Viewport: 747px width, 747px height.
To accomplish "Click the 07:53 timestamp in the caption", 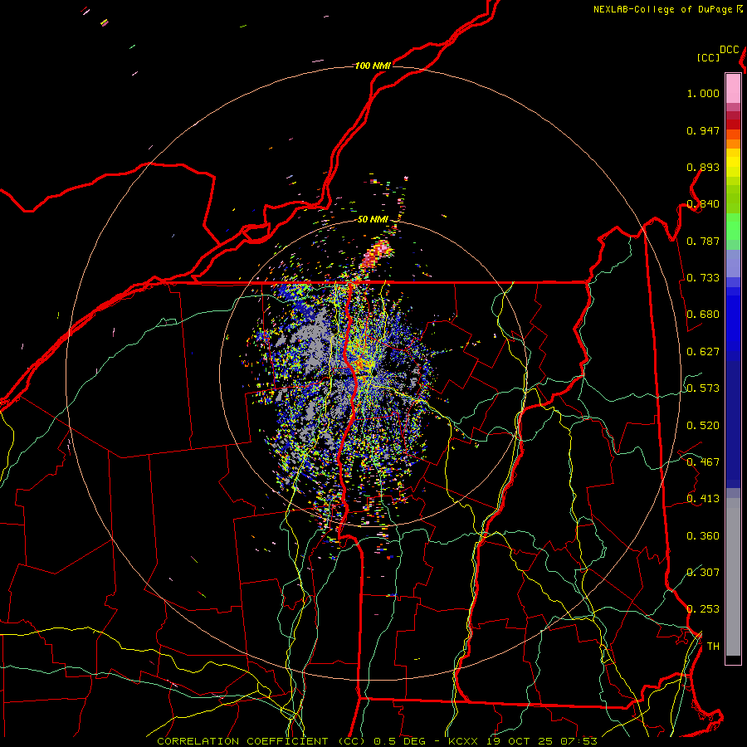I will tap(579, 741).
